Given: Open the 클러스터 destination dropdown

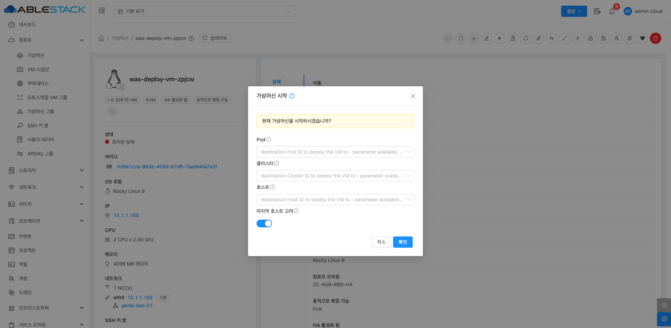Looking at the screenshot, I should point(335,176).
